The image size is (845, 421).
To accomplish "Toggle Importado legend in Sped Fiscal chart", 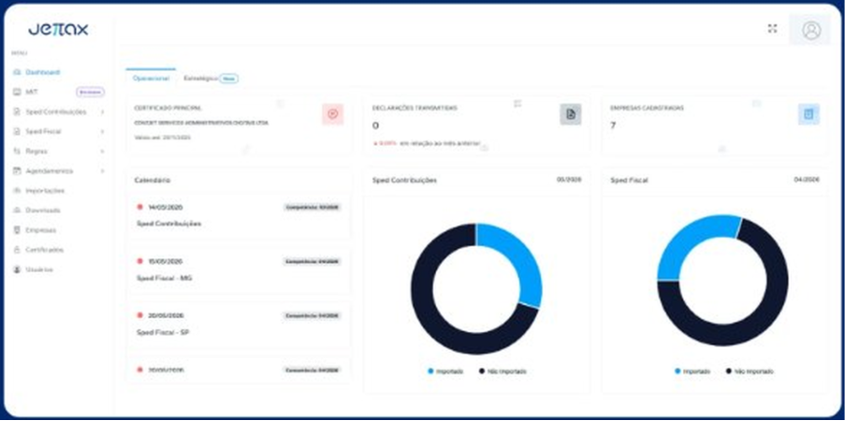I will tap(692, 371).
